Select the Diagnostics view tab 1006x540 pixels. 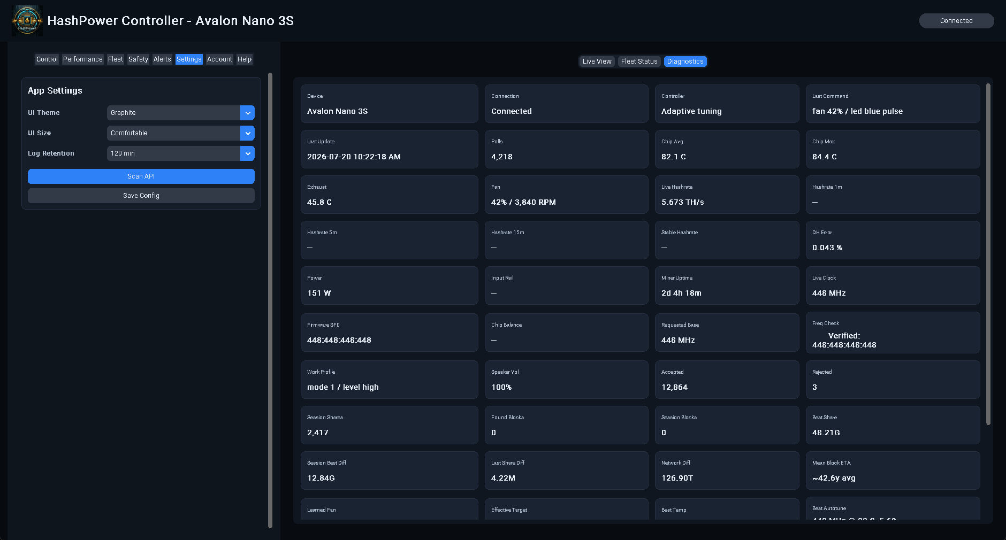pyautogui.click(x=685, y=61)
